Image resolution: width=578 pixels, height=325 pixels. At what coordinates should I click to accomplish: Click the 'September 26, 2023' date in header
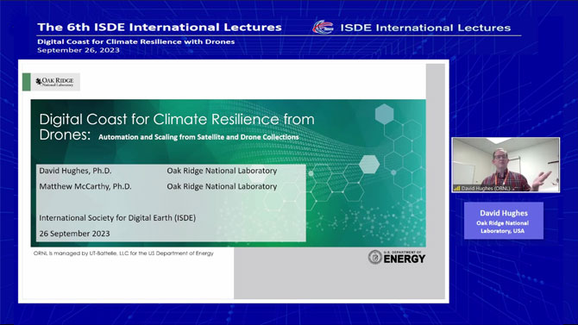click(x=79, y=50)
